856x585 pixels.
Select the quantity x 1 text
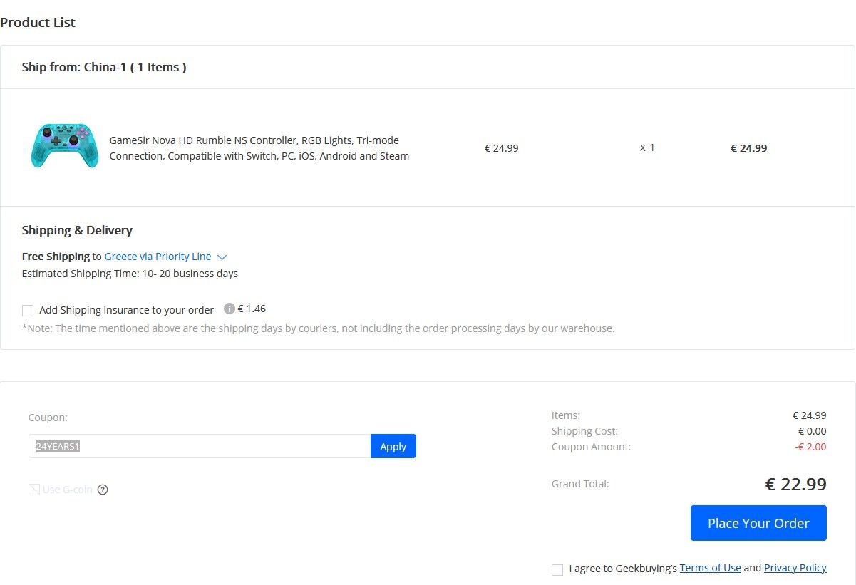pos(647,147)
